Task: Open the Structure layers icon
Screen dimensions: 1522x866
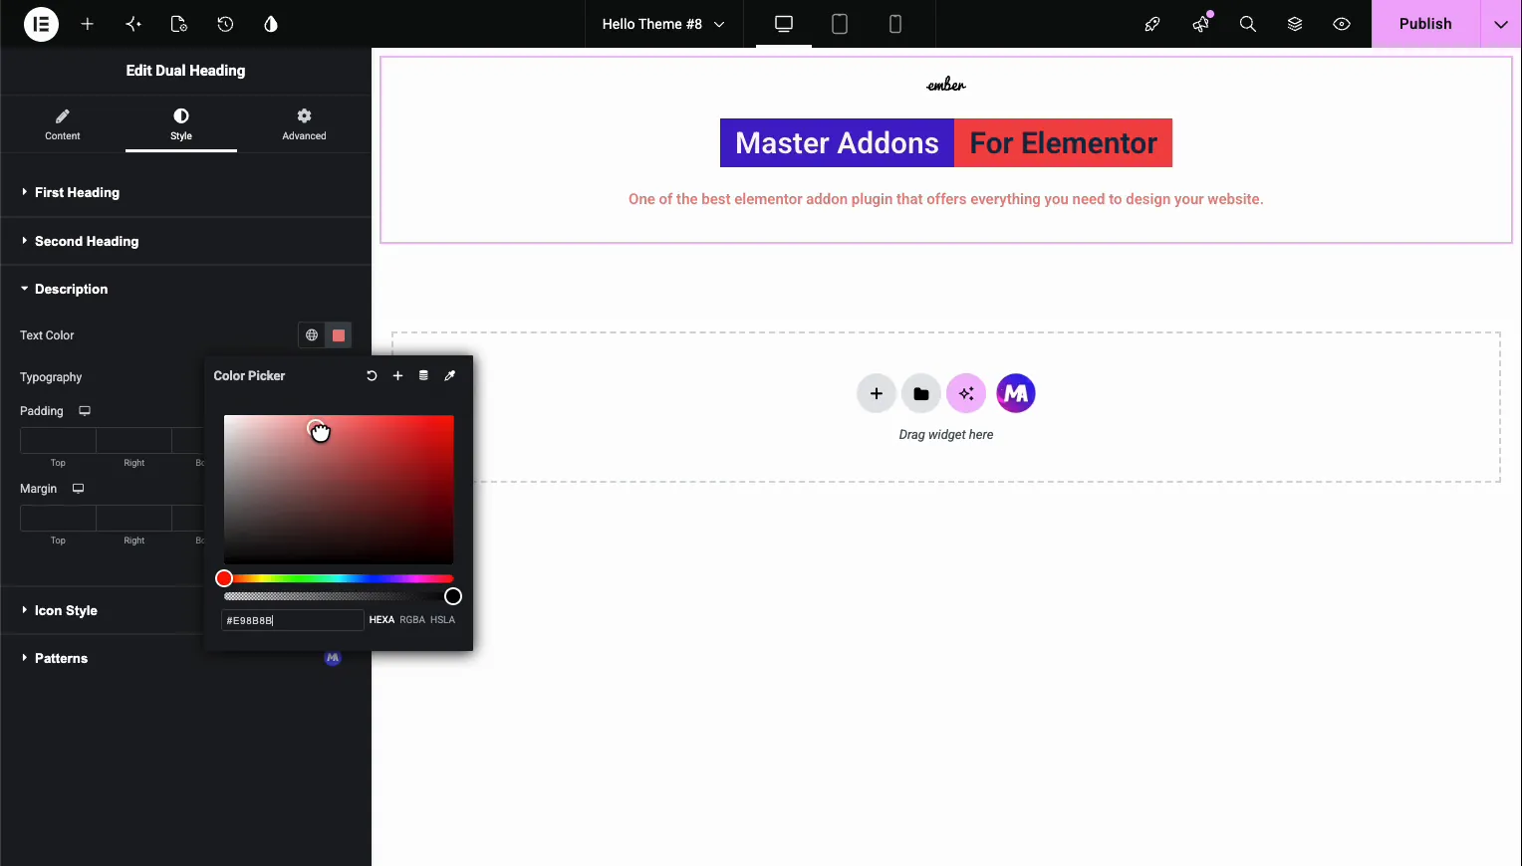Action: tap(1295, 24)
